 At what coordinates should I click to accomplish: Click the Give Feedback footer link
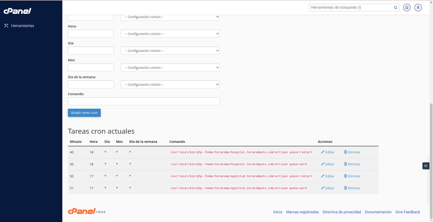click(408, 212)
